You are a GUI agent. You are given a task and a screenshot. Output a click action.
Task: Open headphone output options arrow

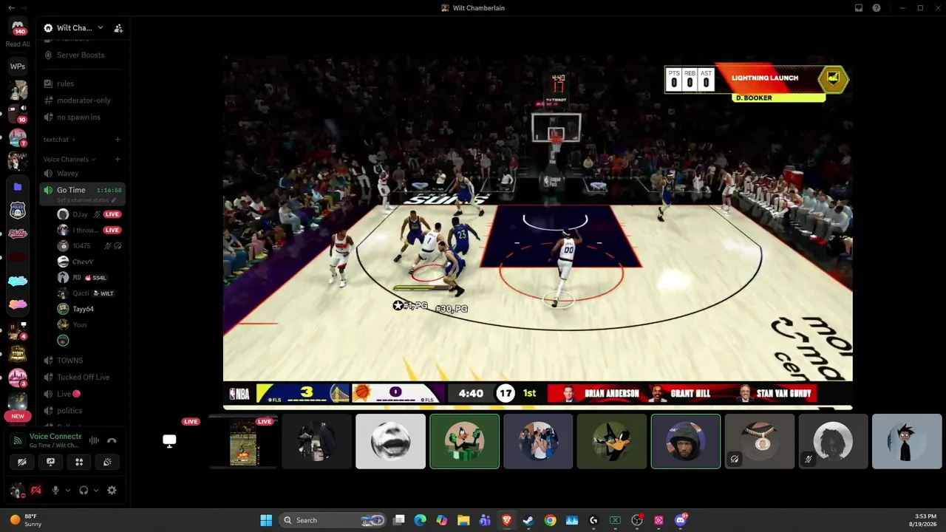point(96,491)
